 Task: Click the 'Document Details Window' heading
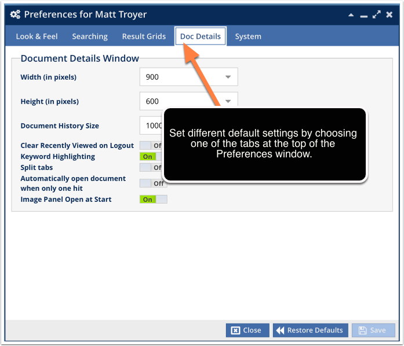click(79, 58)
